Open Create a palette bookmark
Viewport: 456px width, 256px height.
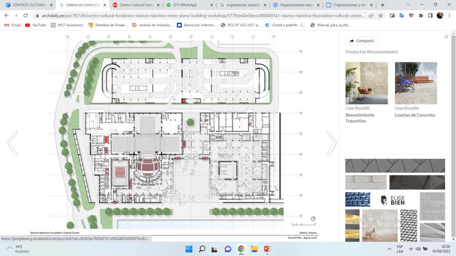[x=285, y=25]
